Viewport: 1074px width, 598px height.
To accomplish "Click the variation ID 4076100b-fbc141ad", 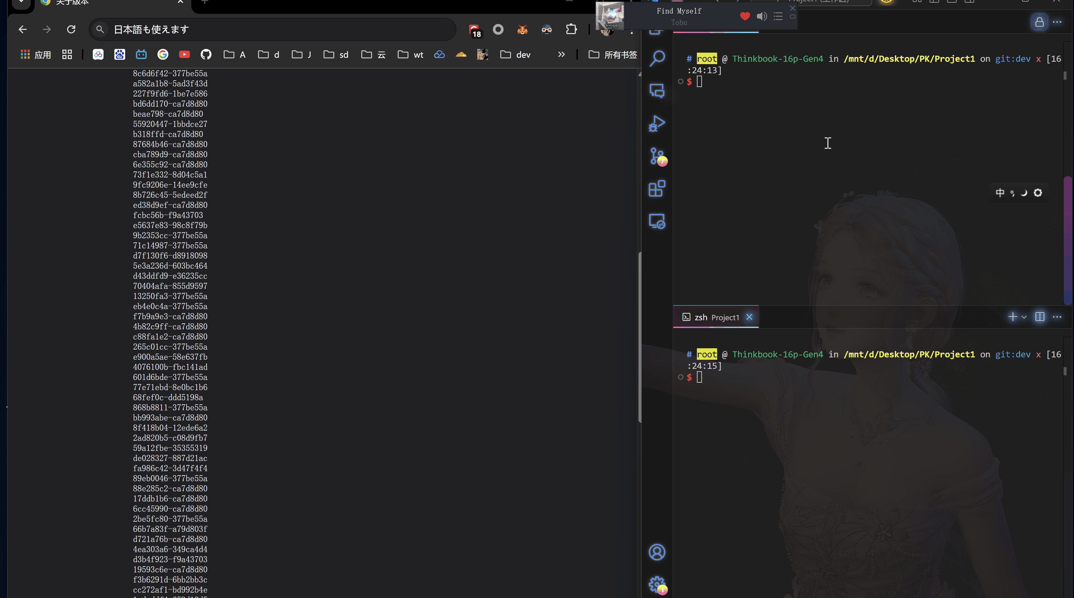I will (170, 367).
